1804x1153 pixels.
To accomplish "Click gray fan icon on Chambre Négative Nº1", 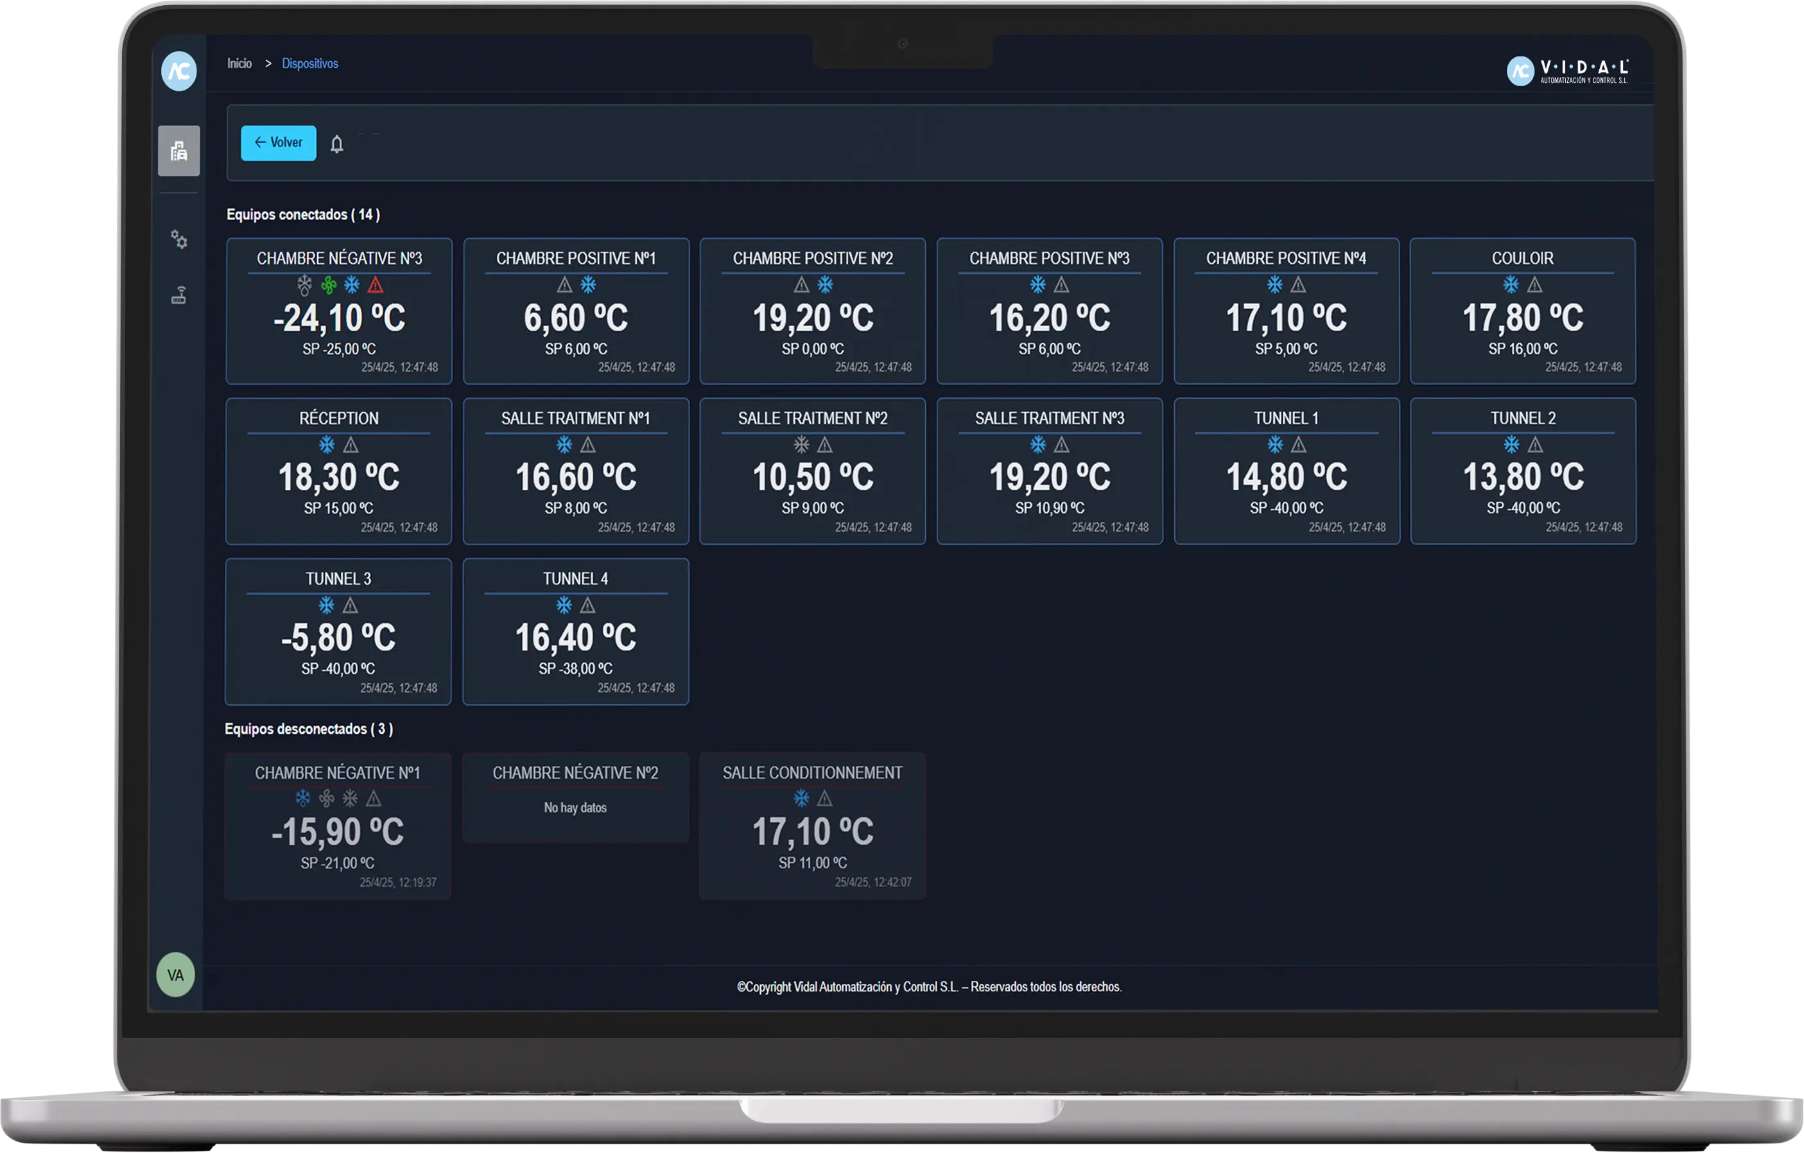I will tap(327, 799).
